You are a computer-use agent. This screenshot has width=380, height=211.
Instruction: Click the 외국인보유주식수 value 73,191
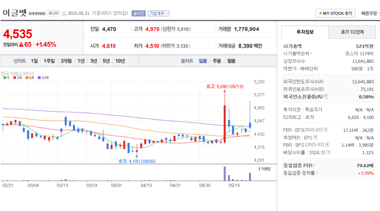[367, 89]
